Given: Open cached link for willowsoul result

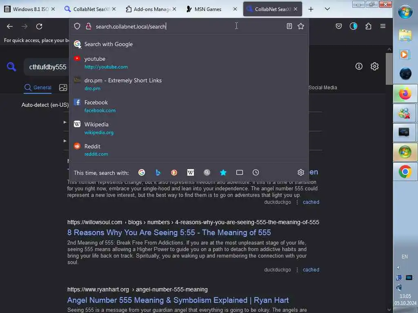Looking at the screenshot, I should [x=311, y=270].
